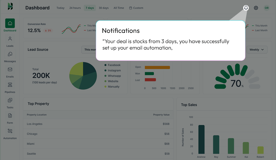Open Emails from the sidebar
The height and width of the screenshot is (160, 276).
tap(10, 72)
